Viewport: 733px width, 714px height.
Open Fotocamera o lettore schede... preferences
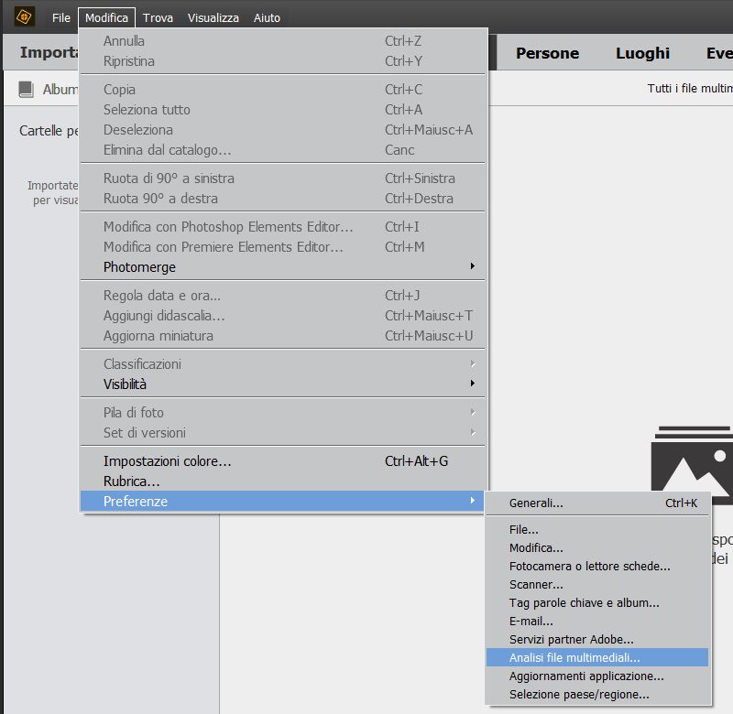[597, 567]
